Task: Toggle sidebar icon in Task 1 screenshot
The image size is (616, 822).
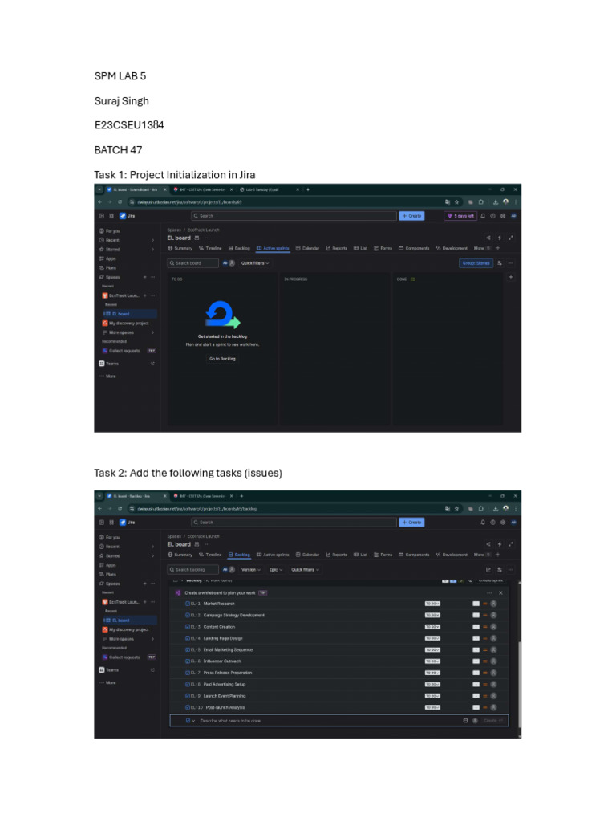Action: click(x=102, y=216)
